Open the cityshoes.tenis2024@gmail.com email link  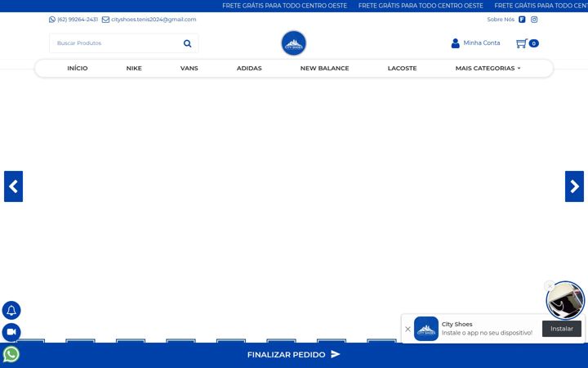(154, 20)
